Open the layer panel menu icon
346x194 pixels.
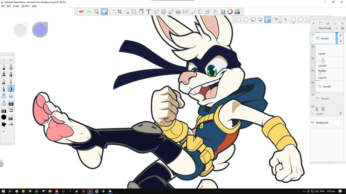tap(342, 23)
